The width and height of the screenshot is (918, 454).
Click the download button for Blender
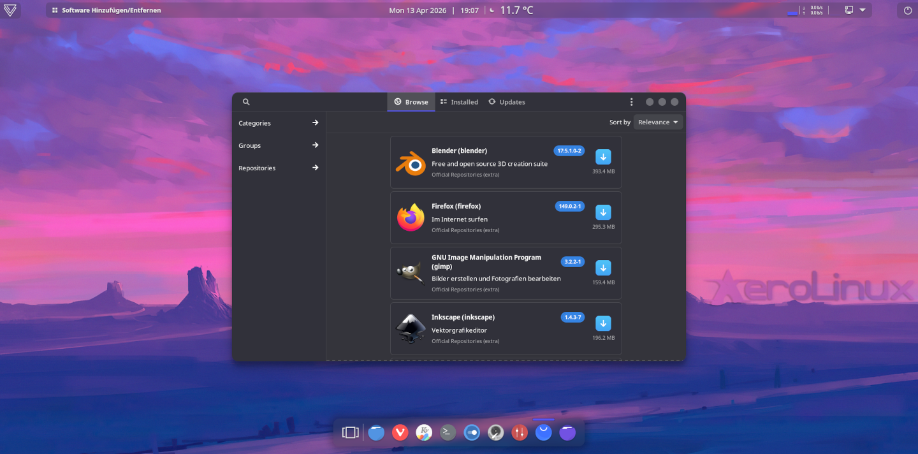(x=603, y=157)
